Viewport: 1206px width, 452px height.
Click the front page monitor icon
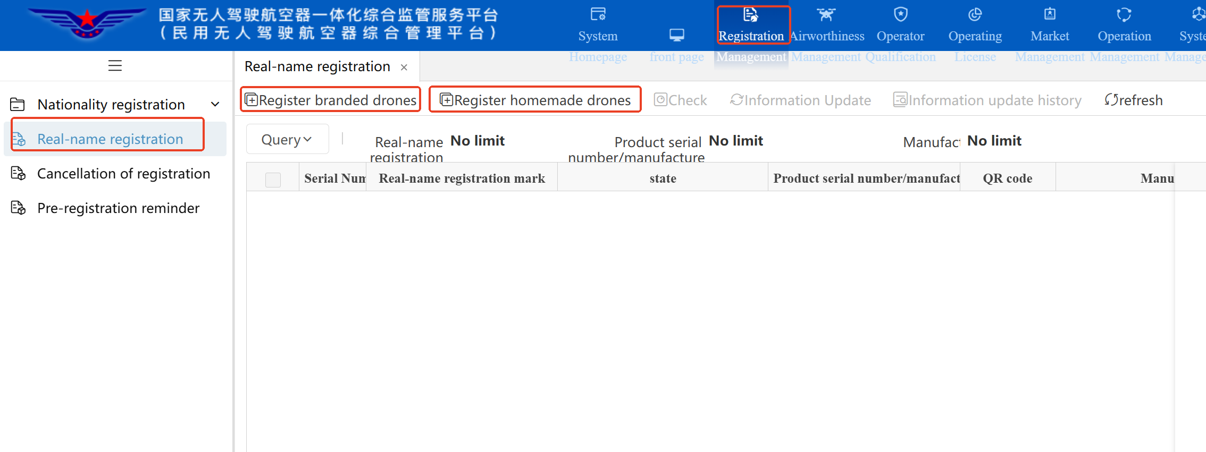(677, 35)
